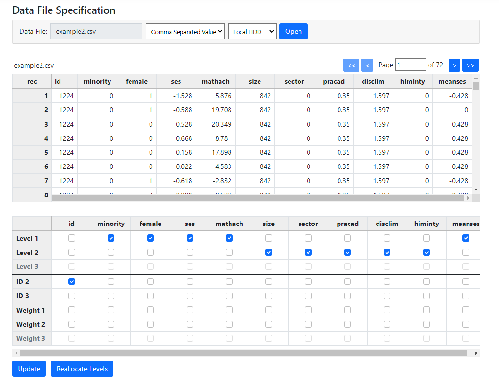The width and height of the screenshot is (499, 381).
Task: Check Level 2 for meanses column
Action: [x=466, y=252]
